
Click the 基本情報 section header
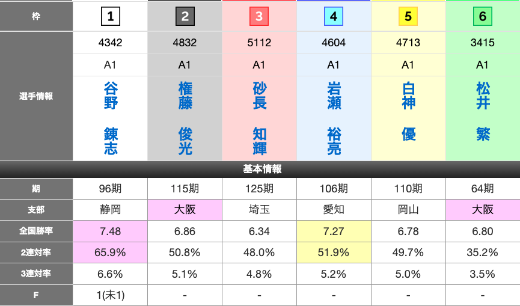(260, 169)
